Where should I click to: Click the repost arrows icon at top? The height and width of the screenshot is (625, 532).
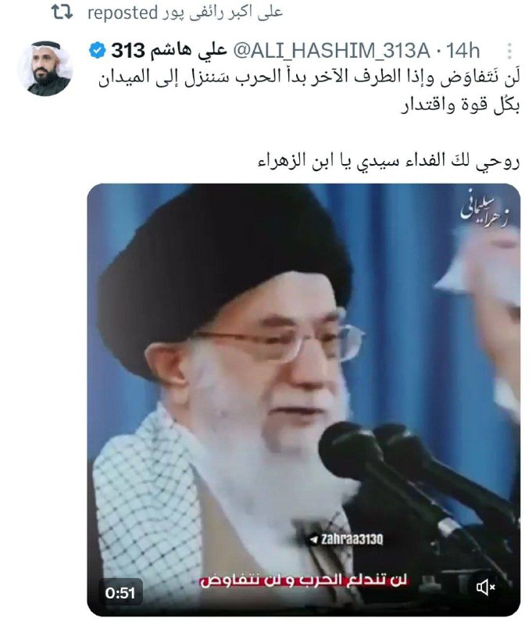(x=62, y=12)
